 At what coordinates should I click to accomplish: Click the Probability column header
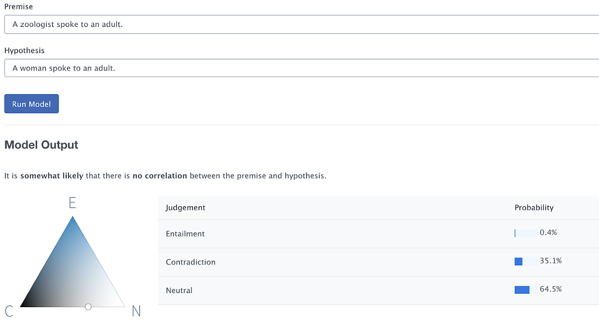point(533,208)
